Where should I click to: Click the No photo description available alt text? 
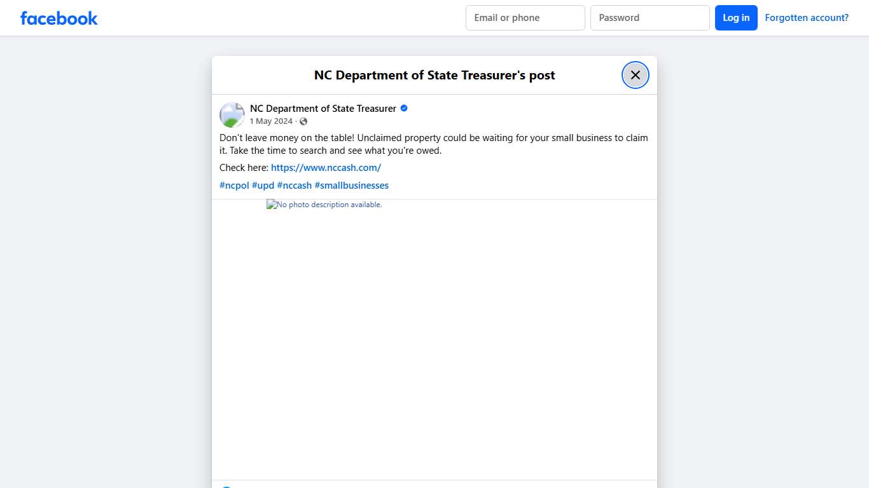pos(328,204)
